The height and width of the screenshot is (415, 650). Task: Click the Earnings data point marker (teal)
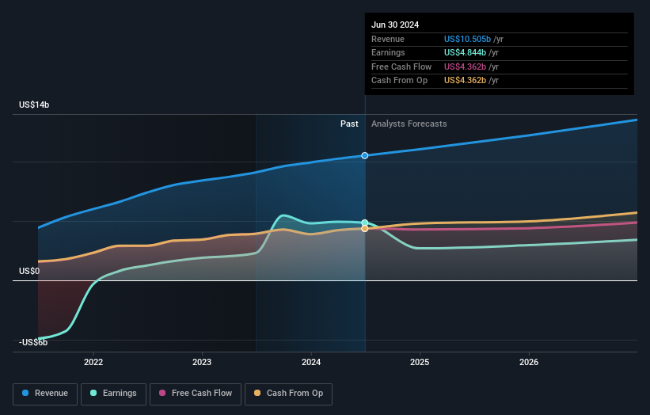click(365, 223)
